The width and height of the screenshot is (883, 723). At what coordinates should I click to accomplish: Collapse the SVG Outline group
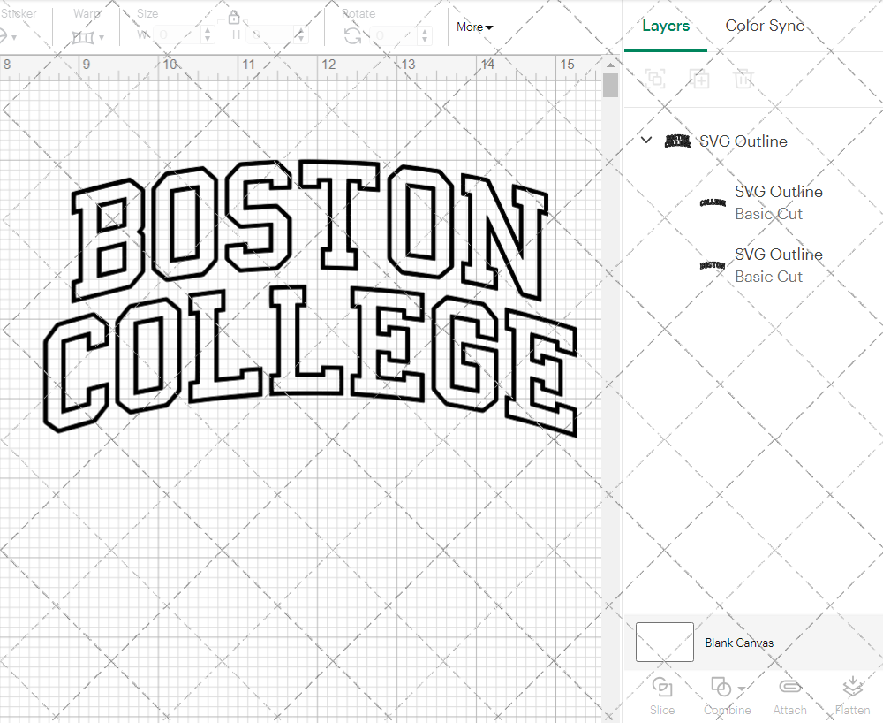645,141
